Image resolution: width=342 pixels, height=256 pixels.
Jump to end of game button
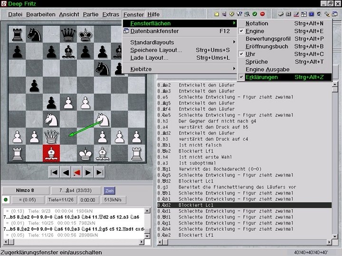pyautogui.click(x=99, y=173)
